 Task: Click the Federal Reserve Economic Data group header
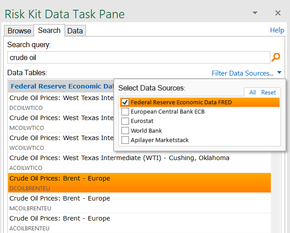pos(61,86)
